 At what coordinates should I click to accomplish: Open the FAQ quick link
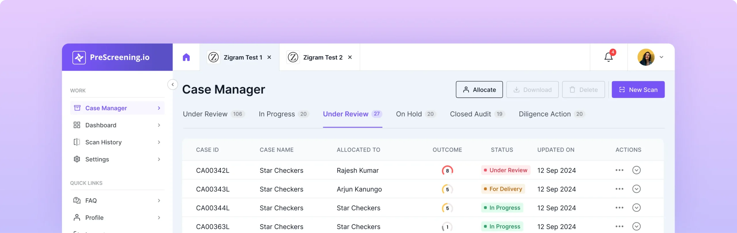pyautogui.click(x=117, y=200)
